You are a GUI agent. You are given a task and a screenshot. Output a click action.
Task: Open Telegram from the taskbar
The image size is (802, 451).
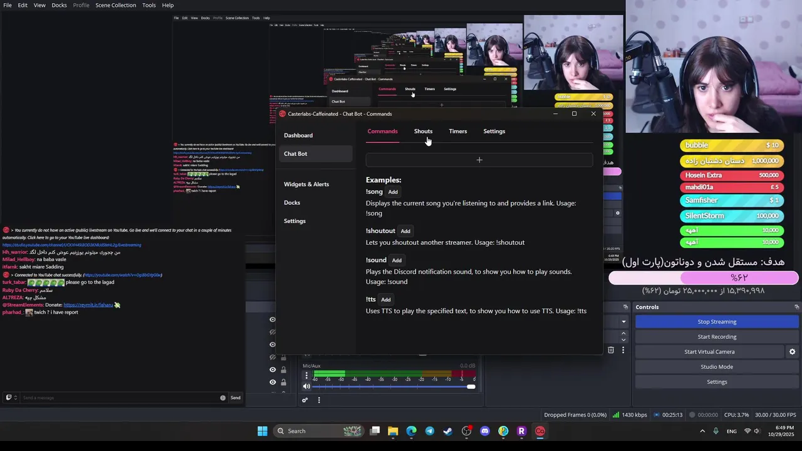pos(430,431)
